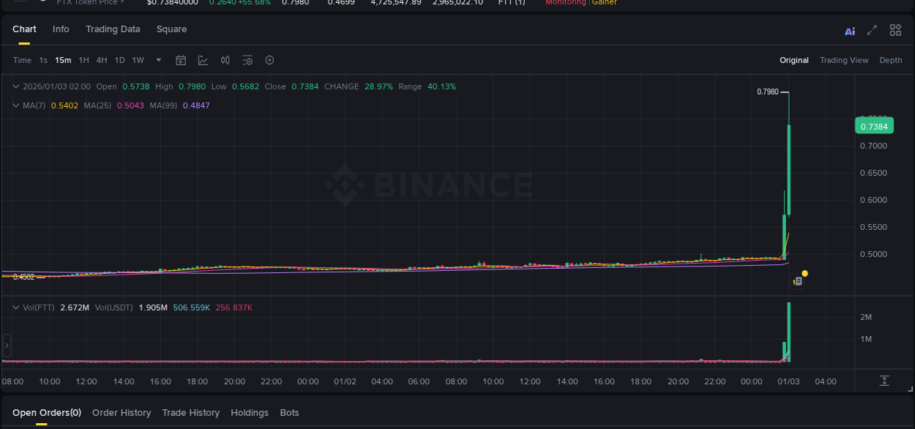
Task: Open the date range calendar picker
Action: pos(181,60)
